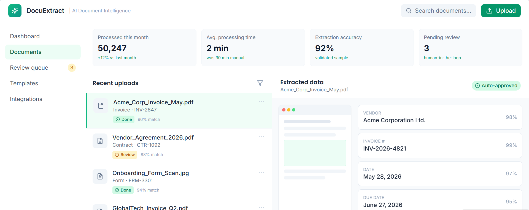Click the Extracted data file name subtitle
This screenshot has height=210, width=529.
[314, 90]
